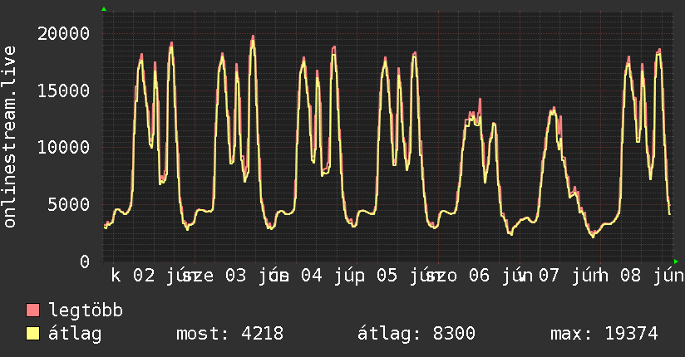The width and height of the screenshot is (685, 357).
Task: Click the green arrow atop the y-axis
Action: click(104, 9)
